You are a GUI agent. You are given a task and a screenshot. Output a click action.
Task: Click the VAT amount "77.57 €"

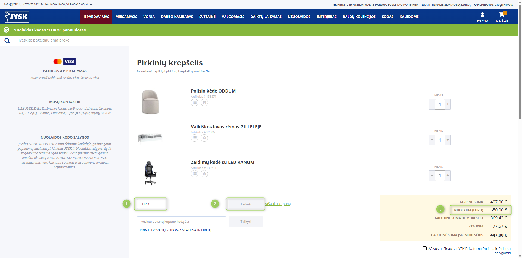coord(500,226)
